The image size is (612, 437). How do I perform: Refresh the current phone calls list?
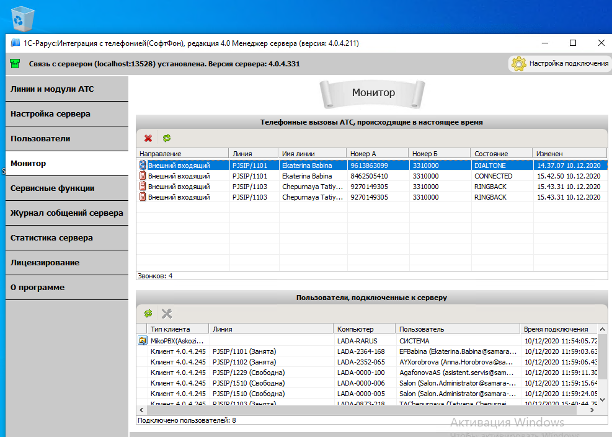pyautogui.click(x=167, y=138)
